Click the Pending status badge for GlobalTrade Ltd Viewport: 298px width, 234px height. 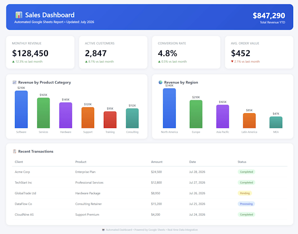click(x=245, y=193)
